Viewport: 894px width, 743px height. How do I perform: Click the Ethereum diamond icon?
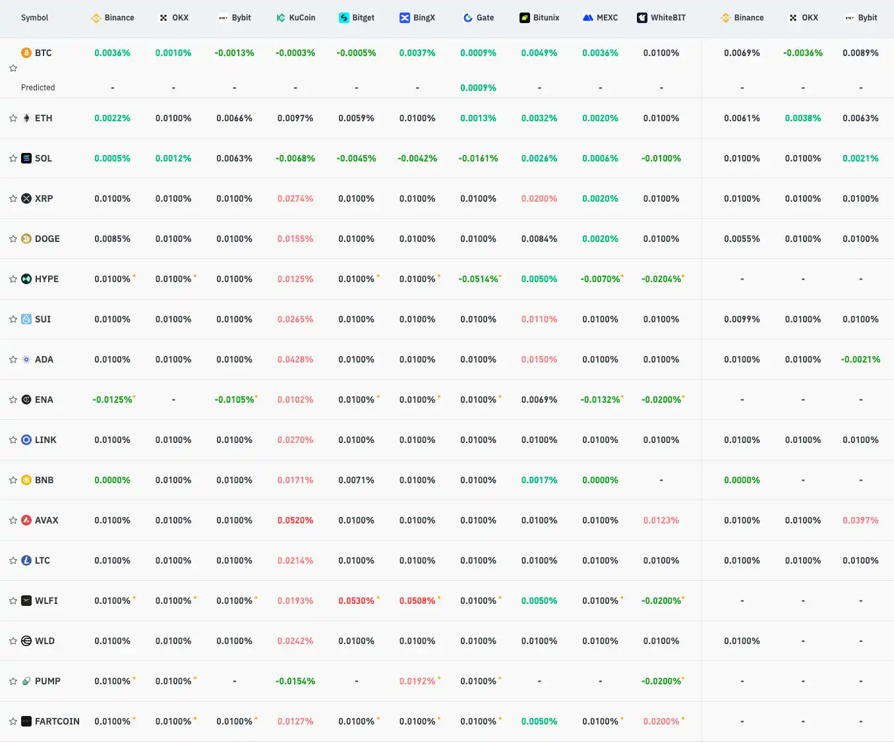click(x=26, y=118)
